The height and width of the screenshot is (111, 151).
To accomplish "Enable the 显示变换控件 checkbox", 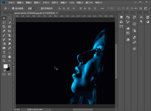I will point(39,8).
